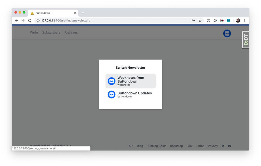This screenshot has height=166, width=261.
Task: Click the email envelope icon in footer
Action: coord(229,146)
